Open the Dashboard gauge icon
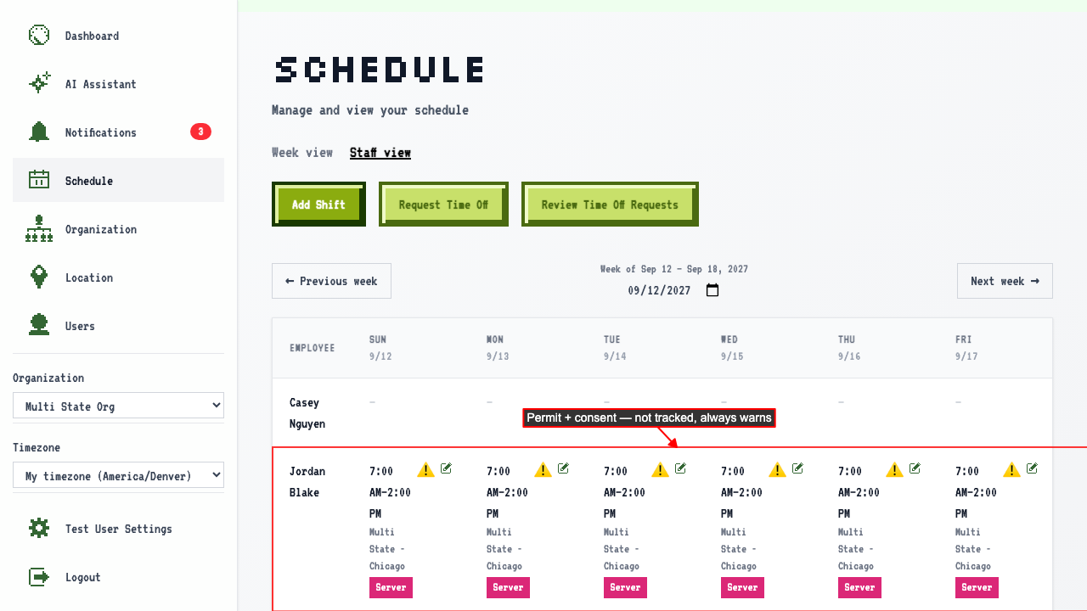The width and height of the screenshot is (1087, 611). 39,36
